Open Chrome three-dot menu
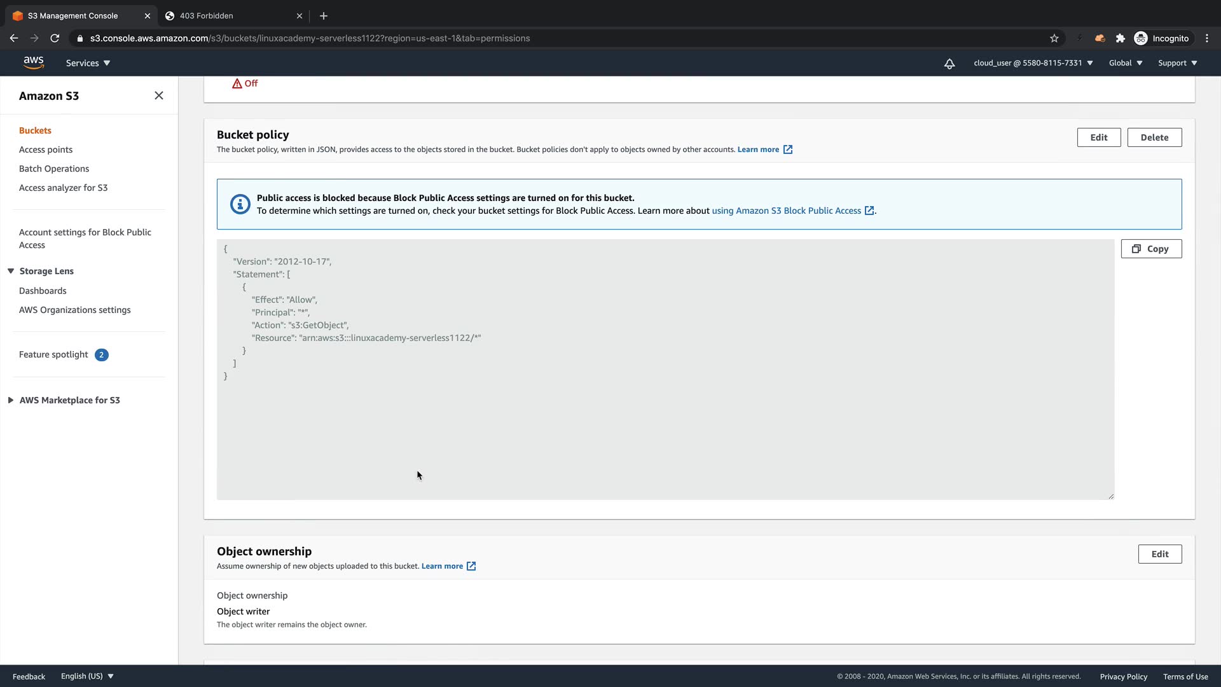Image resolution: width=1221 pixels, height=687 pixels. (x=1207, y=38)
